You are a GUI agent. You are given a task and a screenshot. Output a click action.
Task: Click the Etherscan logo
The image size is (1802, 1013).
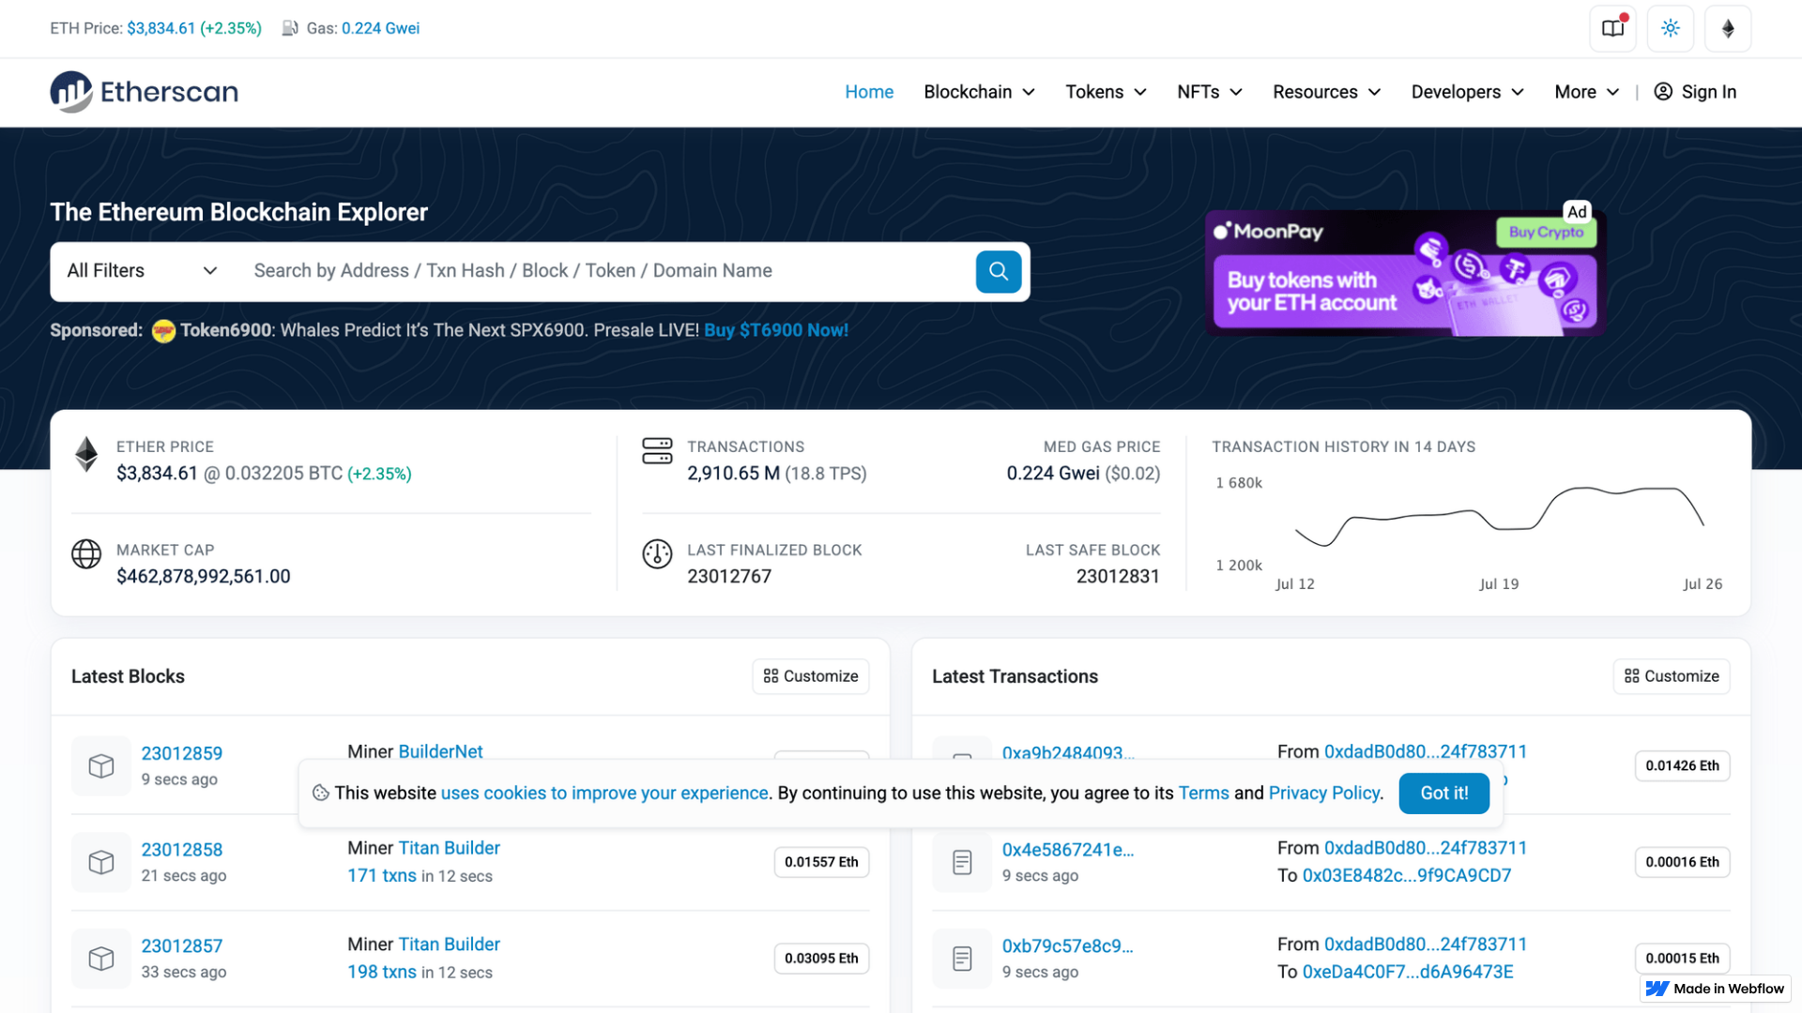pyautogui.click(x=144, y=92)
